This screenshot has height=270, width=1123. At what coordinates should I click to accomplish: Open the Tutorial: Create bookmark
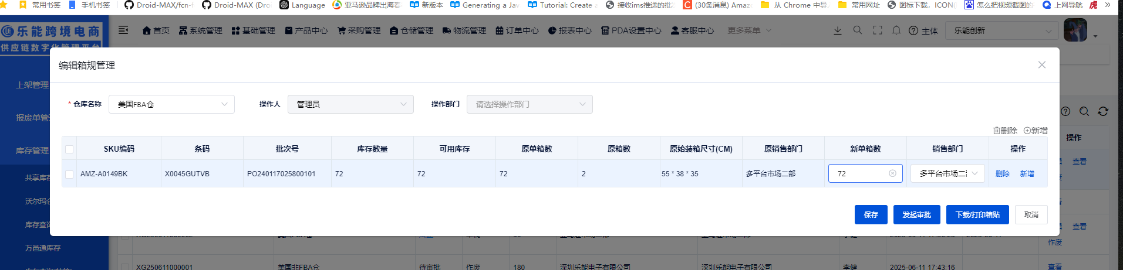click(562, 5)
